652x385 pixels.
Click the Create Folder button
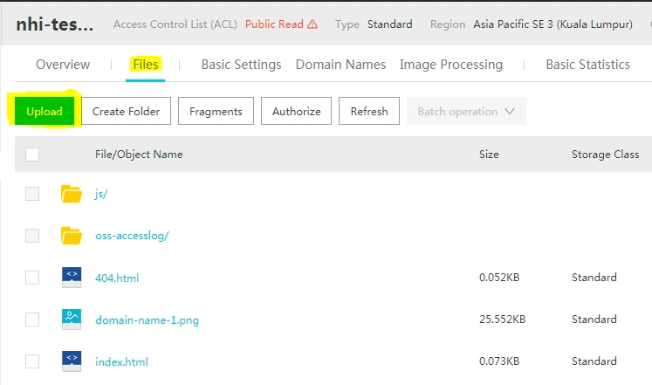pos(126,111)
